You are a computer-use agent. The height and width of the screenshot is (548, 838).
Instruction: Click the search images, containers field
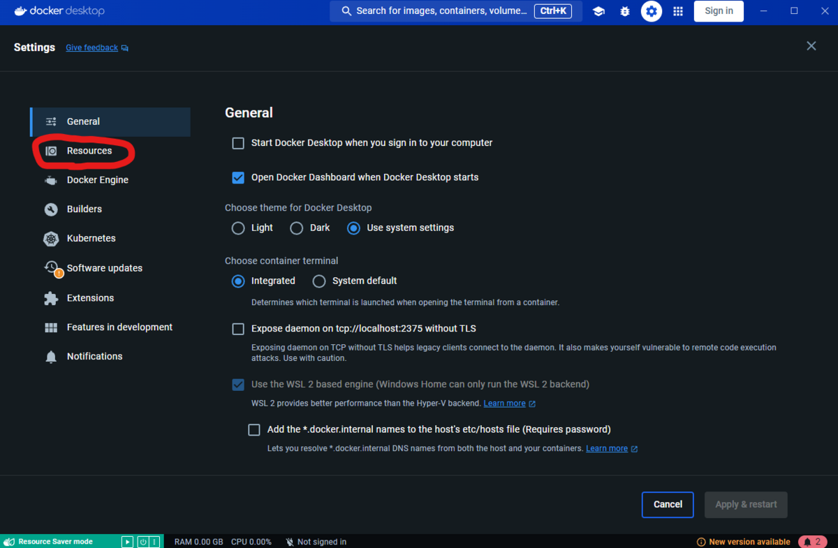click(456, 11)
